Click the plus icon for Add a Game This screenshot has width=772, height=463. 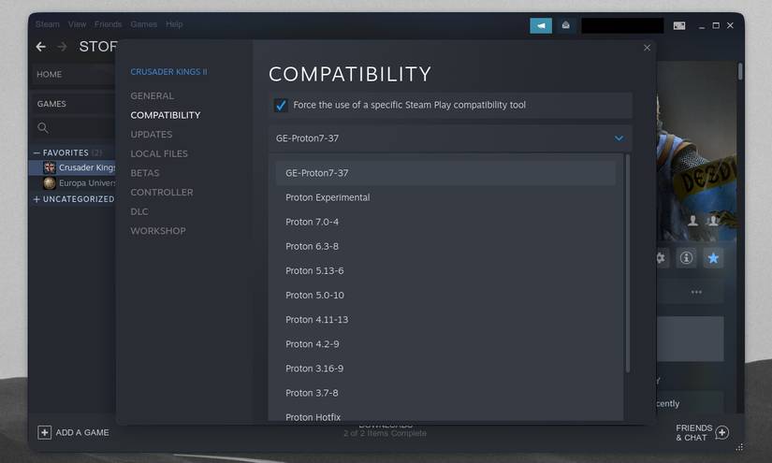[x=44, y=432]
